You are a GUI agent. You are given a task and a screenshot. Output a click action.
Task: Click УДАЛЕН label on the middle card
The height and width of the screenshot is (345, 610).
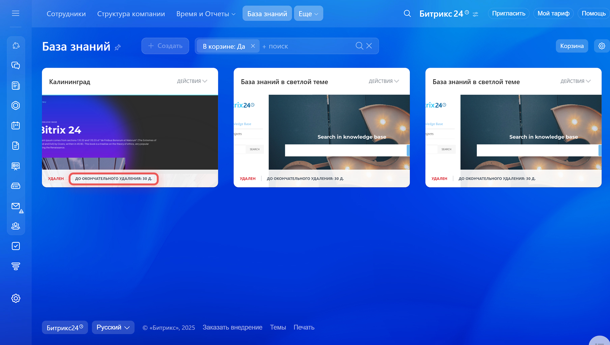(x=247, y=179)
